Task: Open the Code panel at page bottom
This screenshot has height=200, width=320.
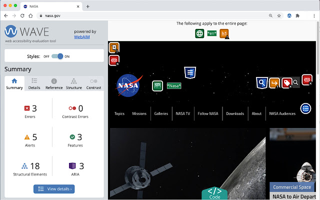Action: [214, 193]
